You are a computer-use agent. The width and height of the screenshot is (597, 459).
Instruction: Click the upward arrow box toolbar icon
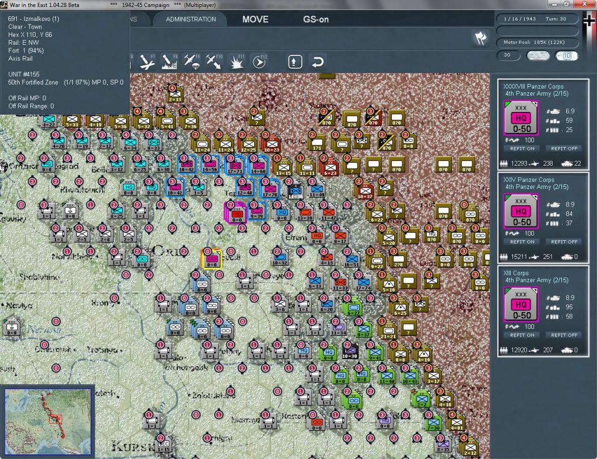point(294,62)
